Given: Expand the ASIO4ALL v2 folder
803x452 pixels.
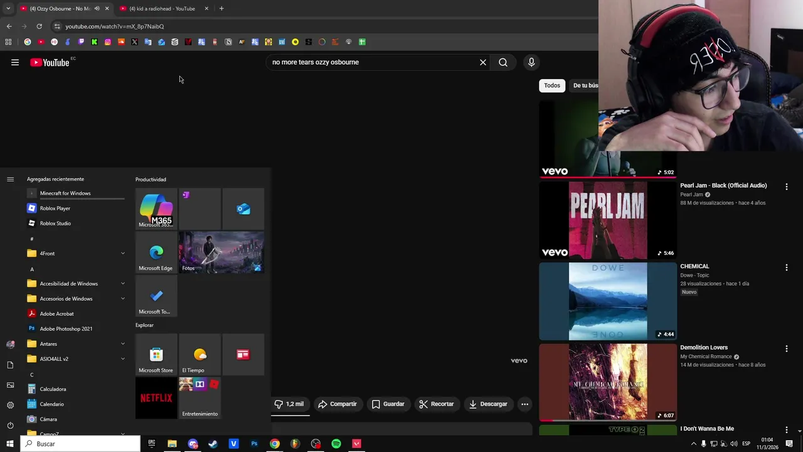Looking at the screenshot, I should (76, 359).
